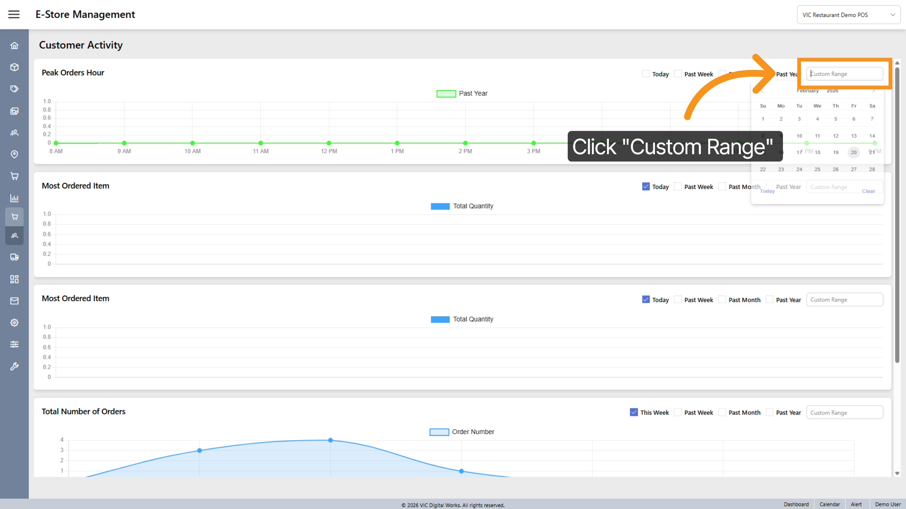Click Clear in the date picker
906x509 pixels.
tap(868, 191)
